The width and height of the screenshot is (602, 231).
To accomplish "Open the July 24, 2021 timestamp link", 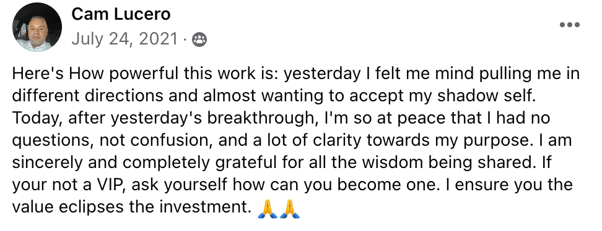I will click(124, 39).
